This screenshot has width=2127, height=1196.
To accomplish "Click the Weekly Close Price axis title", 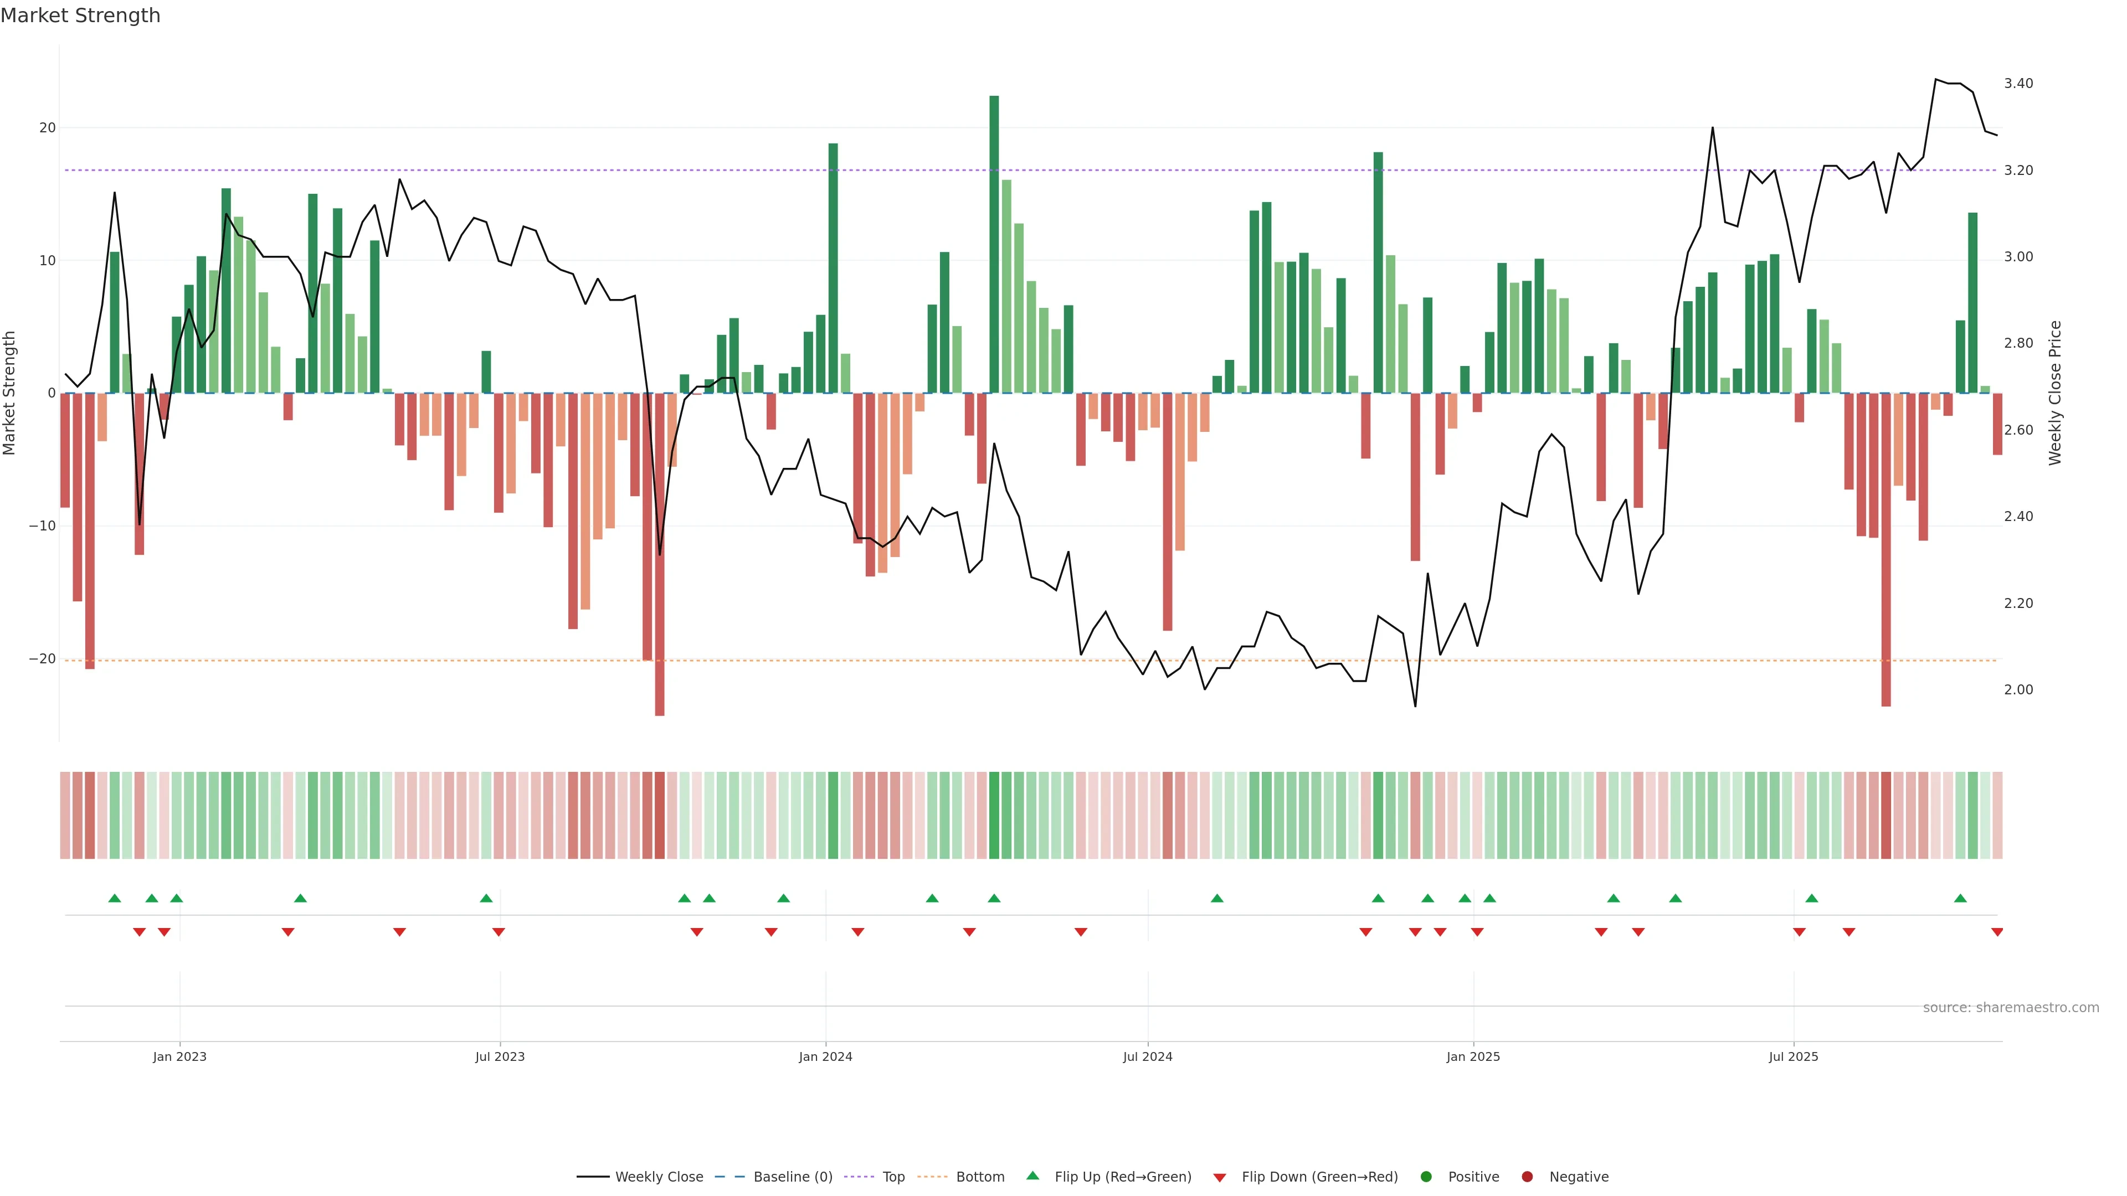I will pos(2055,393).
